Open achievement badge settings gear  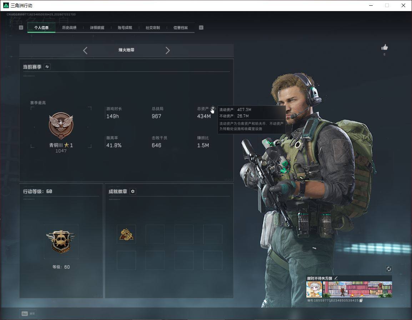tap(133, 191)
